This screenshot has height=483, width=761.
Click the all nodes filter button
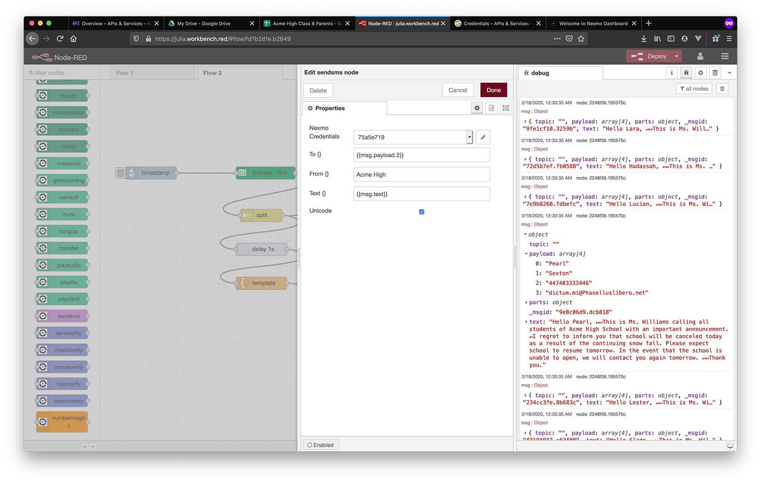pos(694,88)
